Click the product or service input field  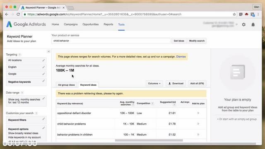tap(111, 41)
